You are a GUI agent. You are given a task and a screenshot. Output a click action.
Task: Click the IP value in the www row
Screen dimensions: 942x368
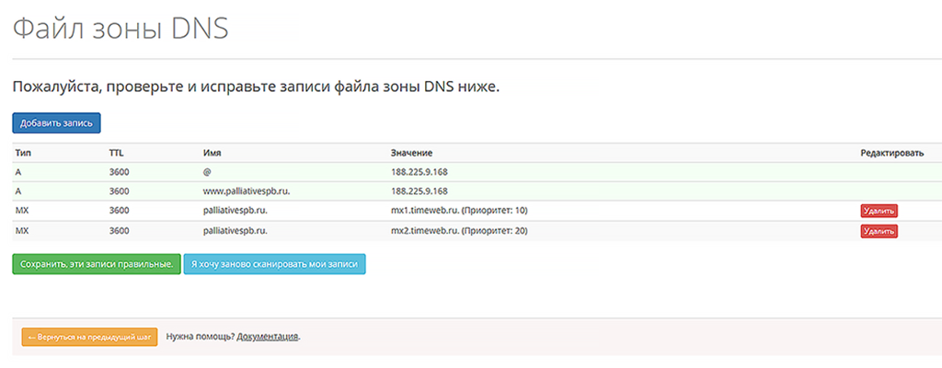tap(419, 191)
